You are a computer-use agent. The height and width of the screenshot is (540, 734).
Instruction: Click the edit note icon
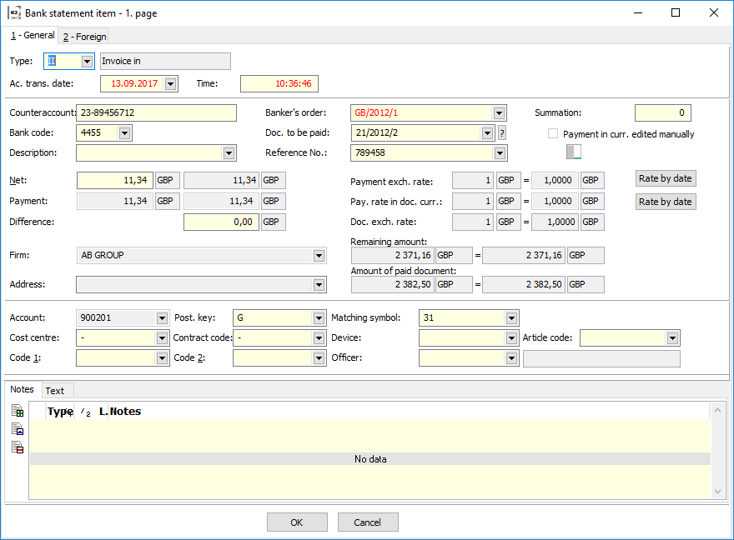point(18,429)
